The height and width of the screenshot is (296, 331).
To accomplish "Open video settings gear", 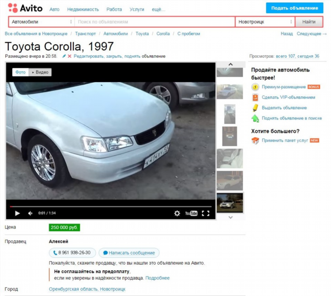I will coord(177,214).
